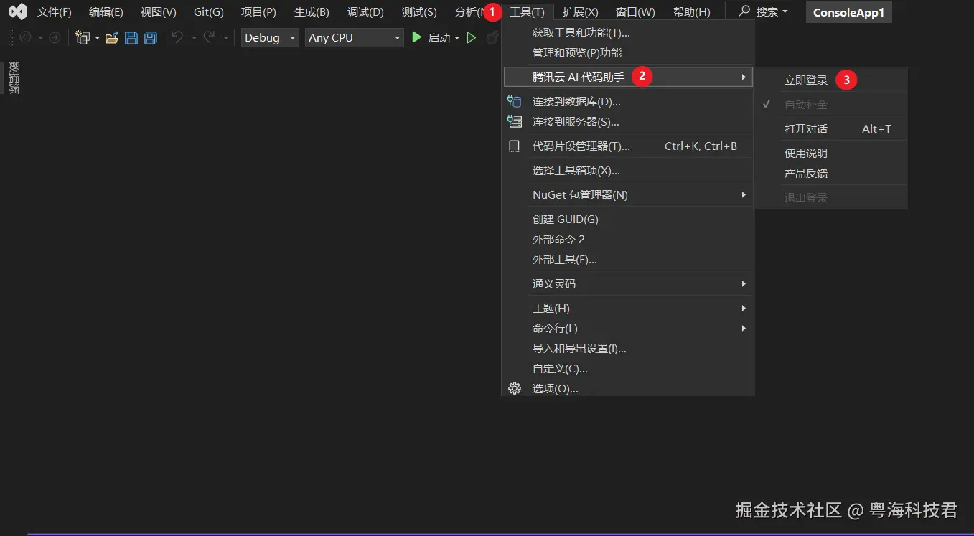This screenshot has width=974, height=536.
Task: Open the 数据源 side panel tab
Action: (x=13, y=78)
